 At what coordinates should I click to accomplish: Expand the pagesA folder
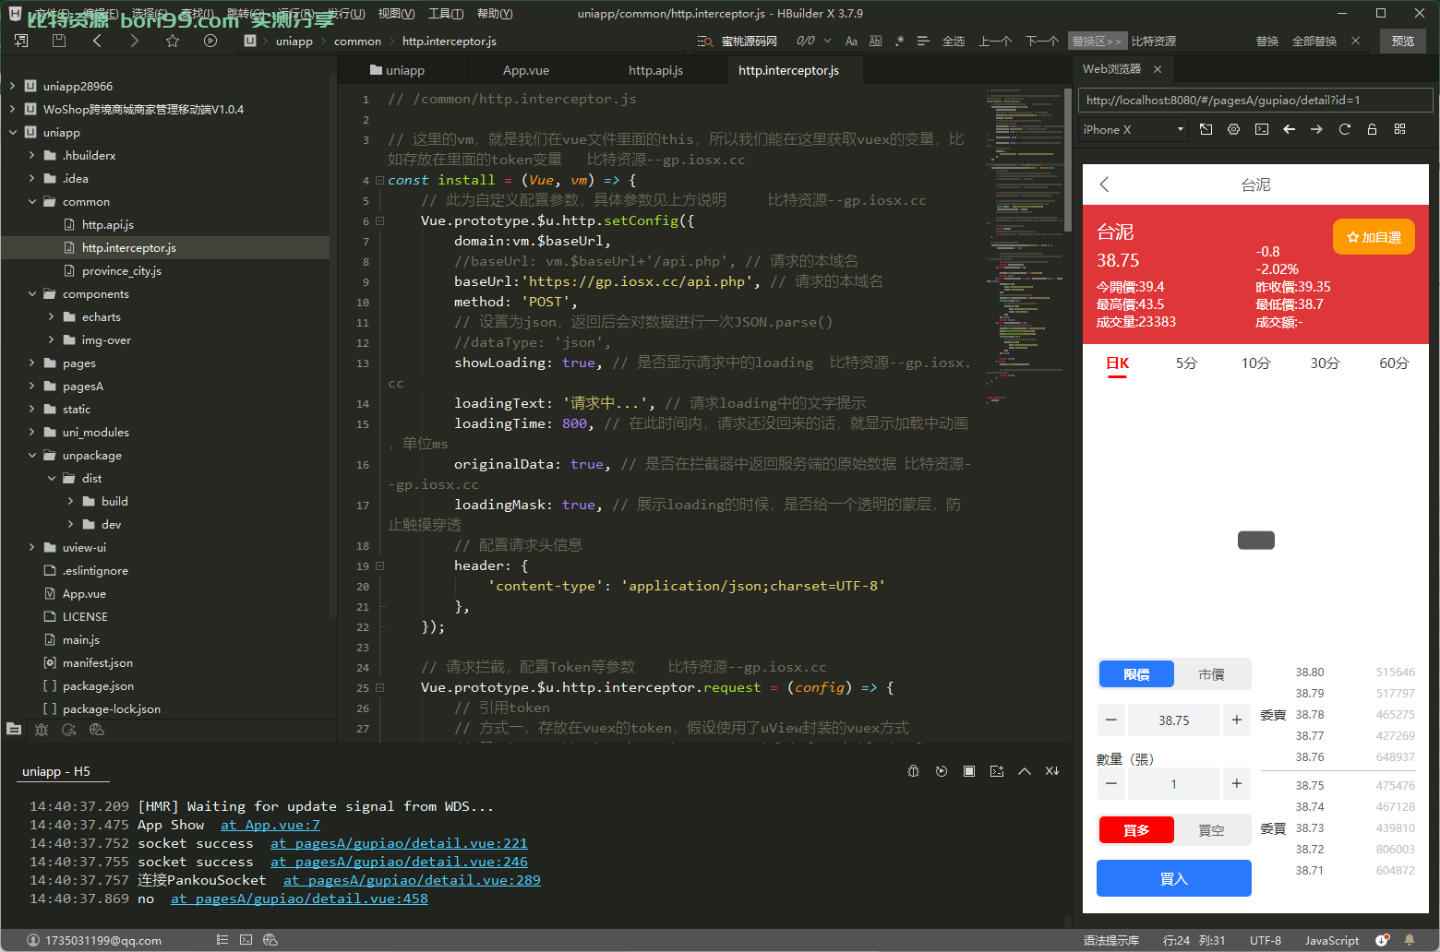[x=32, y=386]
